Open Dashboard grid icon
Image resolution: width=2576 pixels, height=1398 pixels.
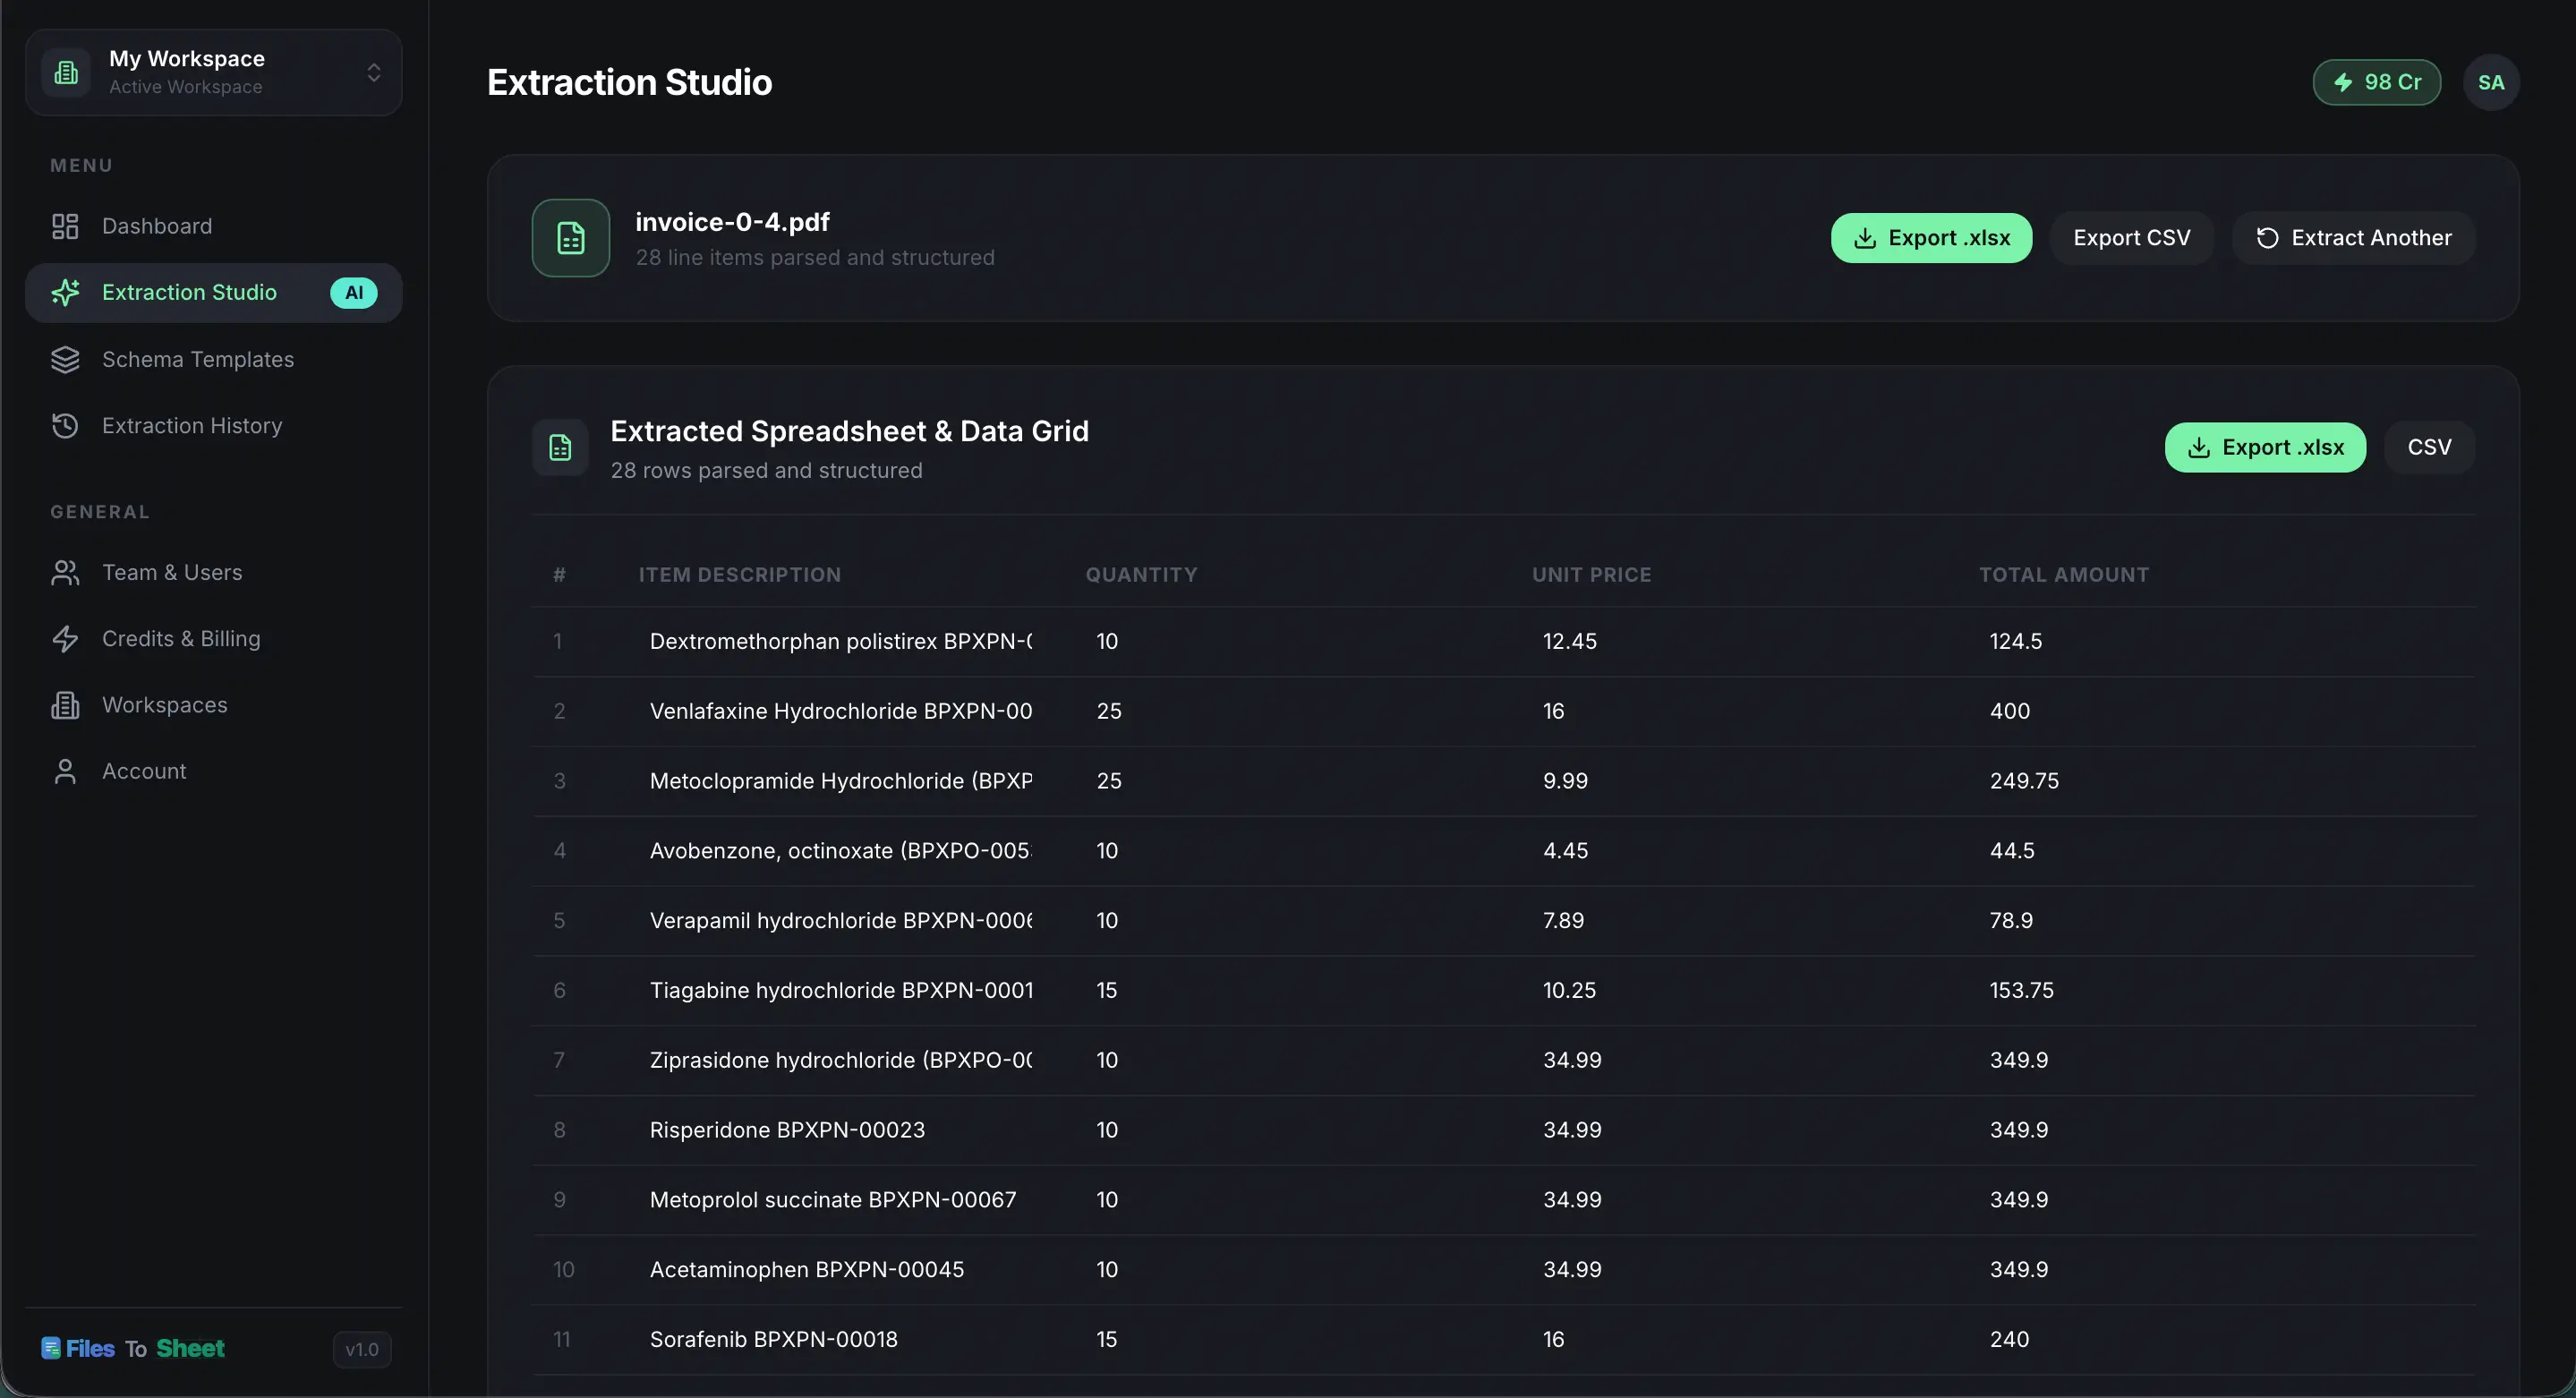tap(65, 226)
